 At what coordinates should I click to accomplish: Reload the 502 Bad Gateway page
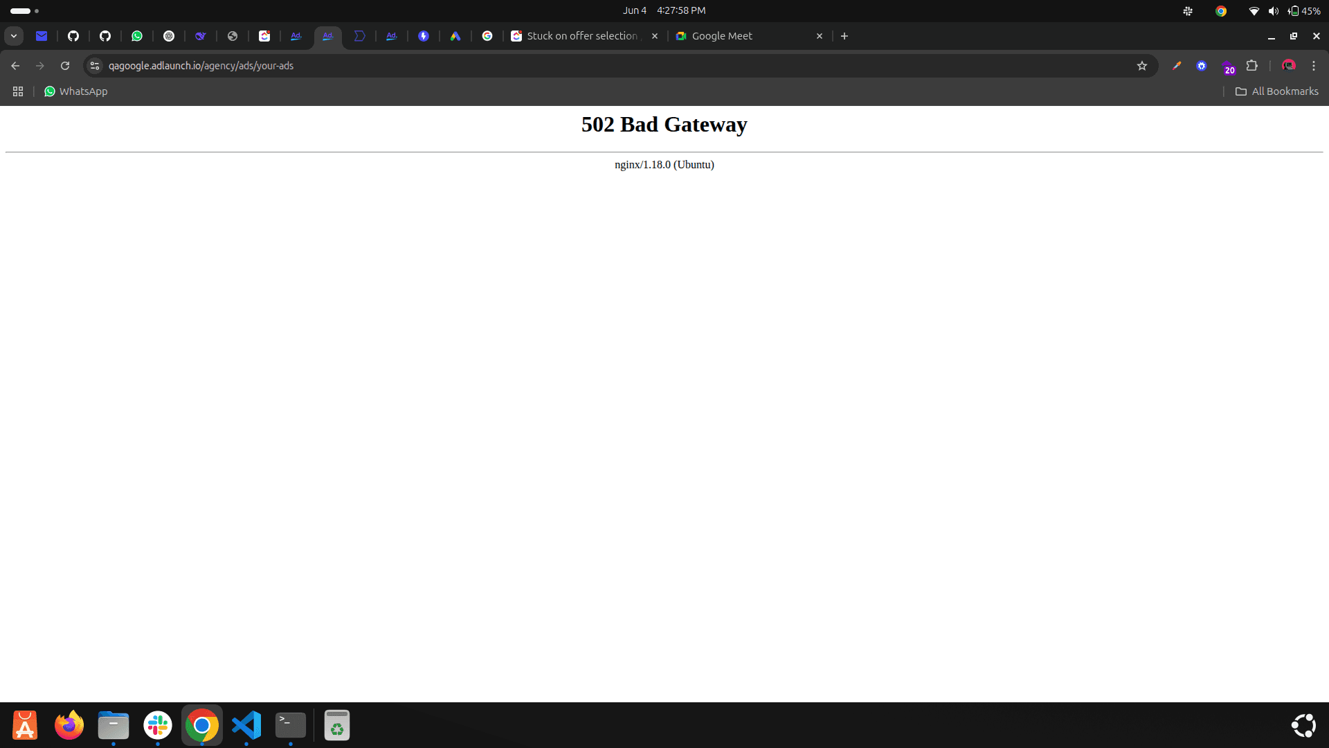point(65,66)
